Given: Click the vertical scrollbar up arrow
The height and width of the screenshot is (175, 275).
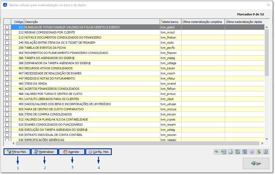Looking at the screenshot, I should pyautogui.click(x=267, y=27).
